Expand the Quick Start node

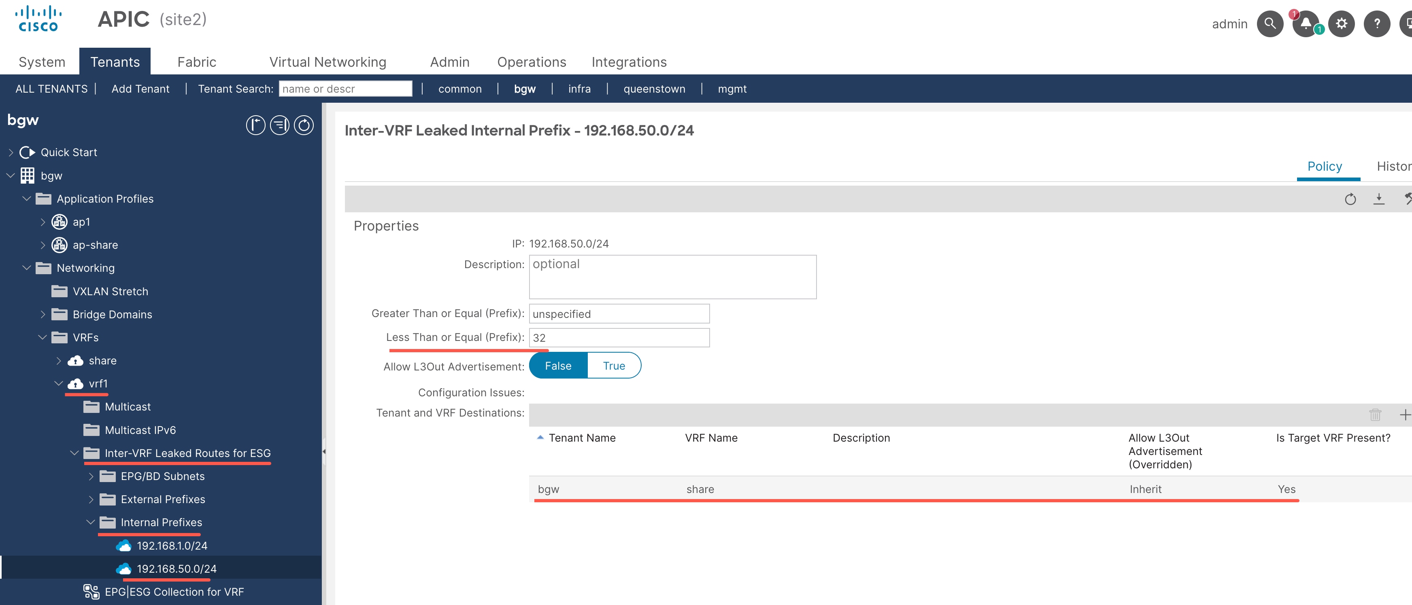(x=11, y=152)
